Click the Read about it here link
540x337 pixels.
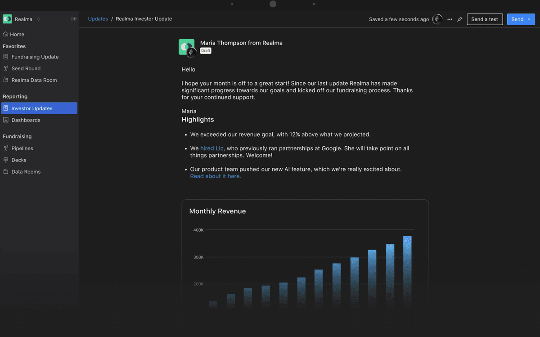pos(215,176)
